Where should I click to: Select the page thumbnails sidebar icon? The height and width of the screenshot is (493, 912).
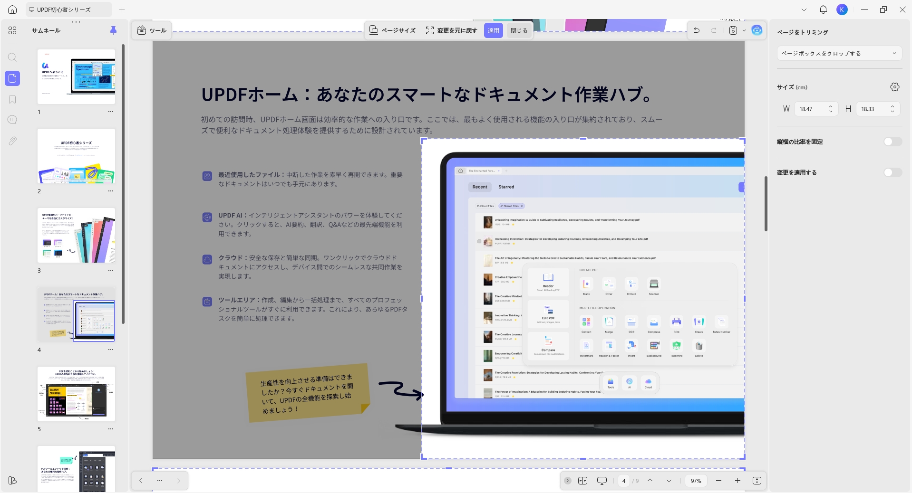pos(12,78)
